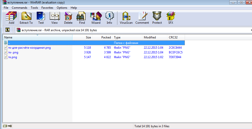Select file тк.png

click(12, 57)
